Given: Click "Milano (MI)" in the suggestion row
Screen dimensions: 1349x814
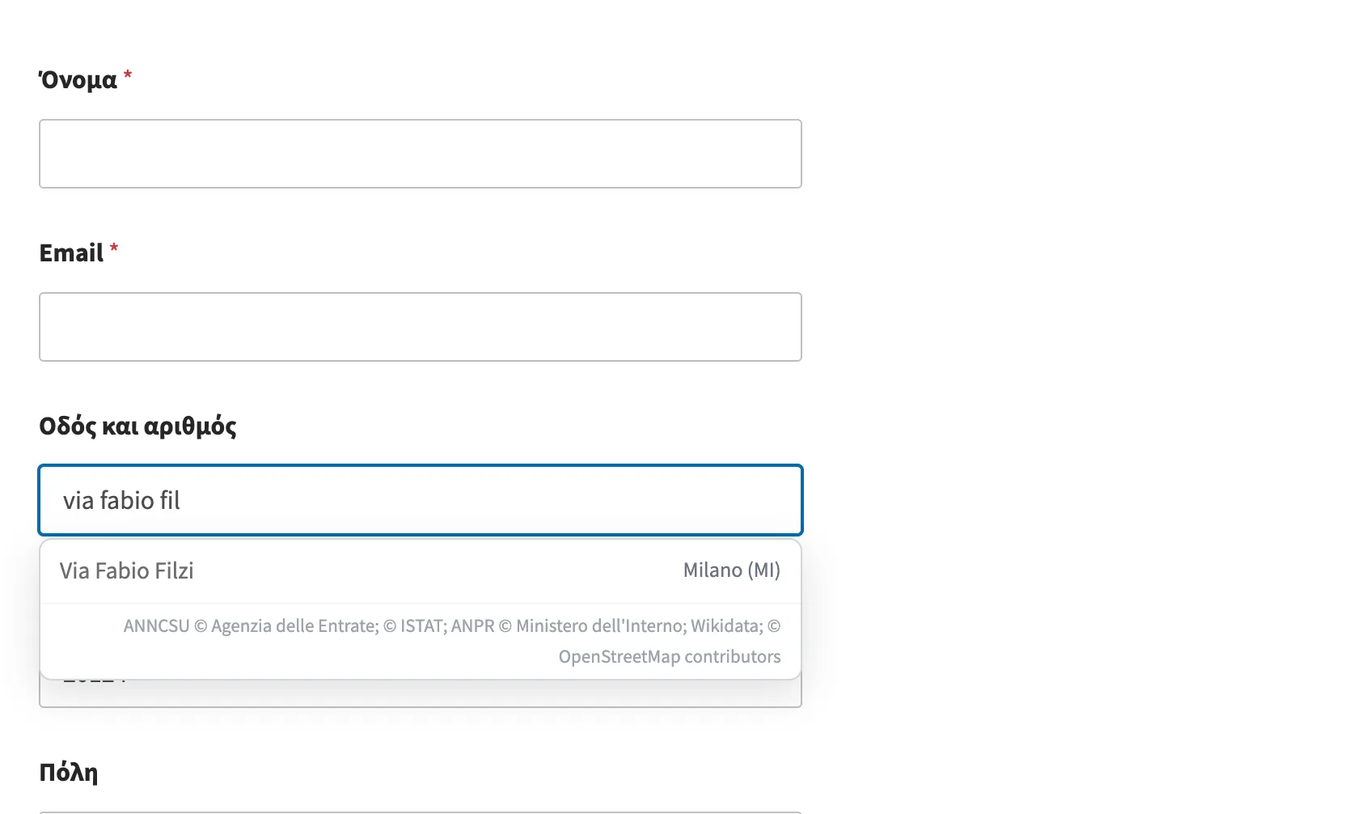Looking at the screenshot, I should [732, 570].
